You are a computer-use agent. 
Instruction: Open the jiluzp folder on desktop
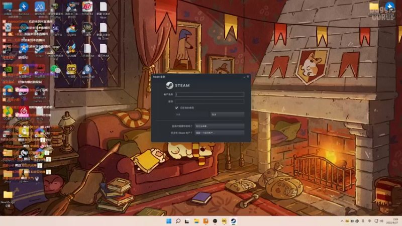8,176
